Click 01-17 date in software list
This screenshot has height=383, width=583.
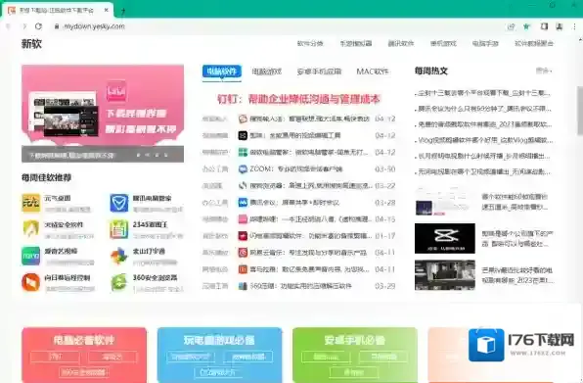[x=384, y=236]
